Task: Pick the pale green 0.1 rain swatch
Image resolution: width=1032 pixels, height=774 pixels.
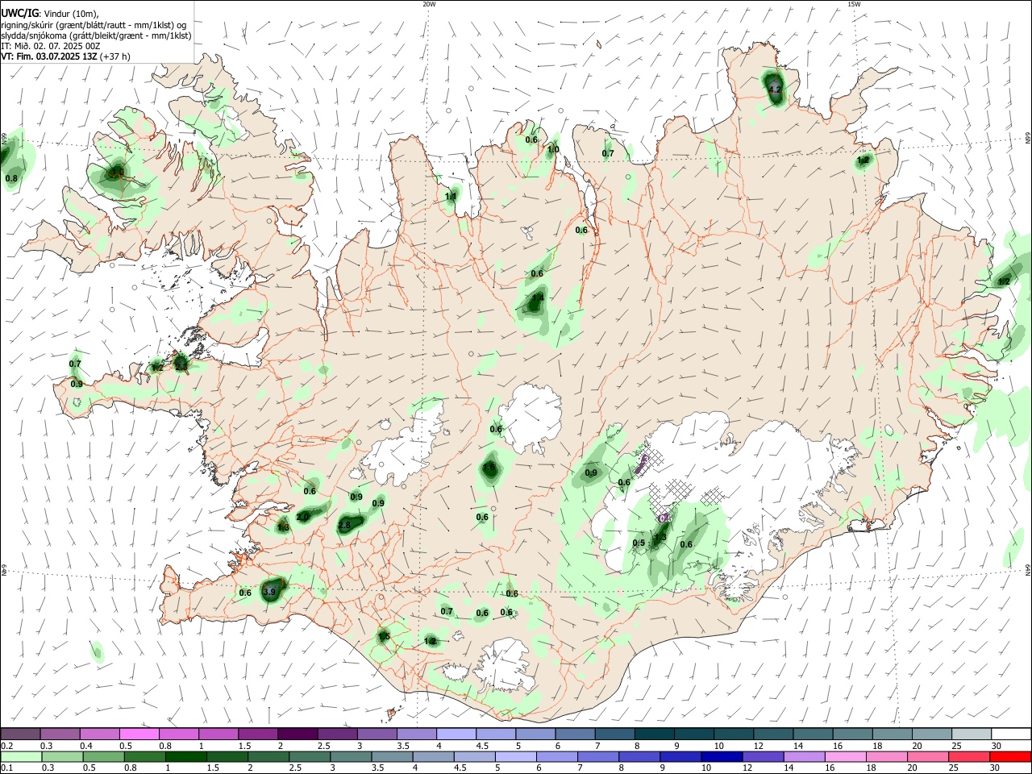Action: pos(20,757)
